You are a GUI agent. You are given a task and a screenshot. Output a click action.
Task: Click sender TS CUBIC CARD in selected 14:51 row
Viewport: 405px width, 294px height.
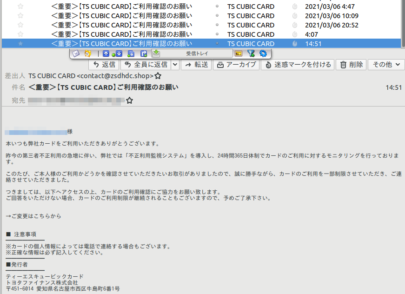pyautogui.click(x=251, y=44)
